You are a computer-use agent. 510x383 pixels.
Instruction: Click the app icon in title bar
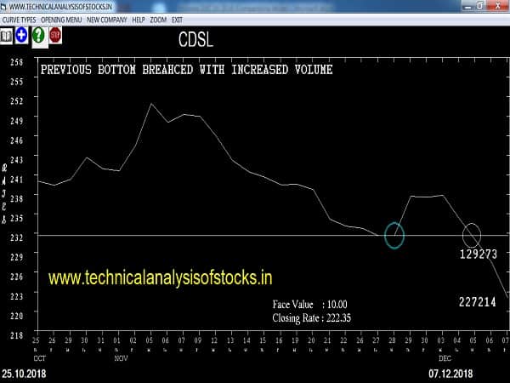[4, 6]
